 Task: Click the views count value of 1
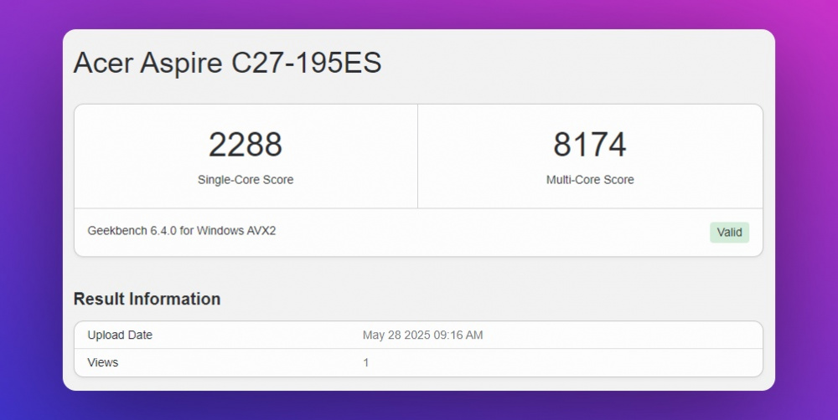(x=366, y=363)
